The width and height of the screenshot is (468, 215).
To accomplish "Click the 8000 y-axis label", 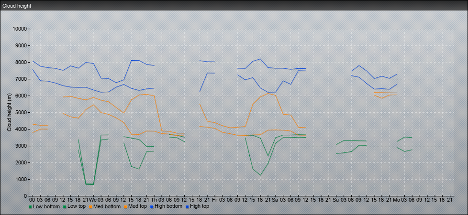I will 21,62.
